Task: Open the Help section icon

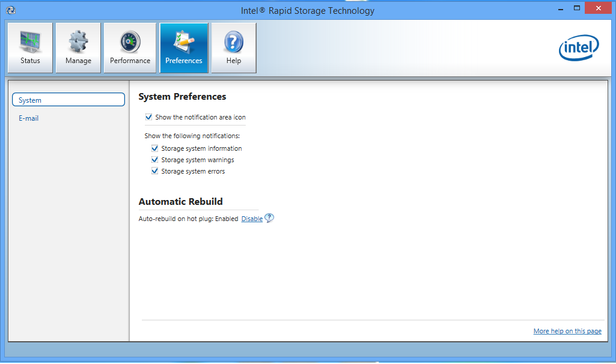Action: pyautogui.click(x=233, y=47)
